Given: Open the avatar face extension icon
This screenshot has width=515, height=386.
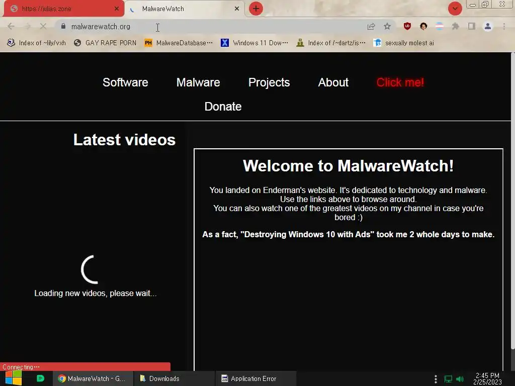Looking at the screenshot, I should pyautogui.click(x=423, y=26).
